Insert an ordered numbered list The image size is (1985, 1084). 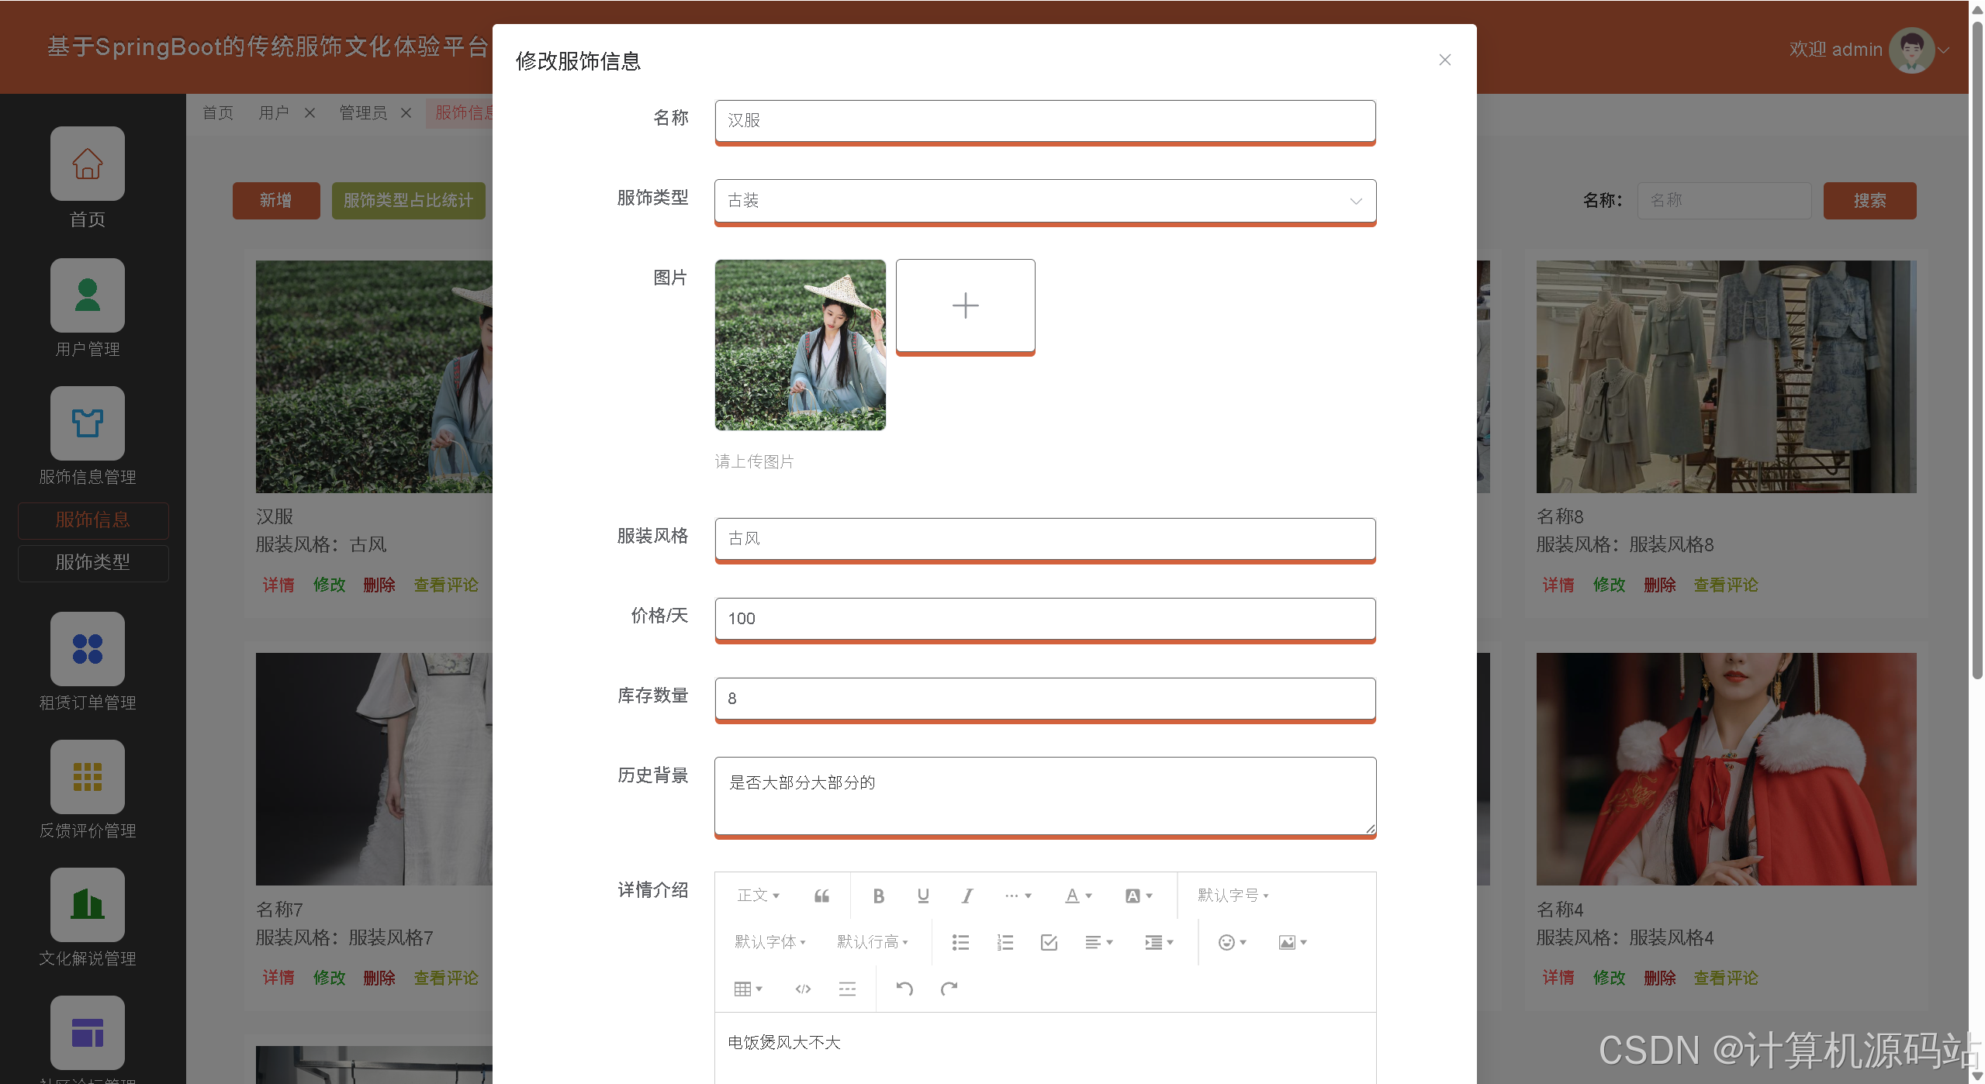click(1005, 943)
